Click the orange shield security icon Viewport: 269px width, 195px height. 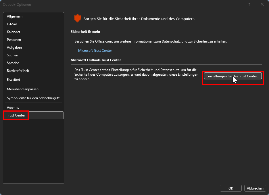pyautogui.click(x=78, y=19)
